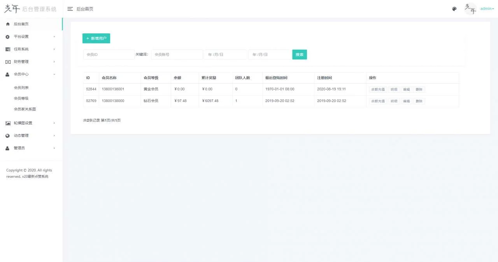Click the gear icon for 平台设置
The width and height of the screenshot is (498, 262).
tap(8, 37)
